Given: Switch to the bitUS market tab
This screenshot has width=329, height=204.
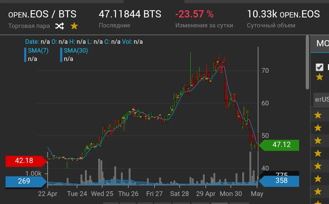Looking at the screenshot, I should 322,99.
